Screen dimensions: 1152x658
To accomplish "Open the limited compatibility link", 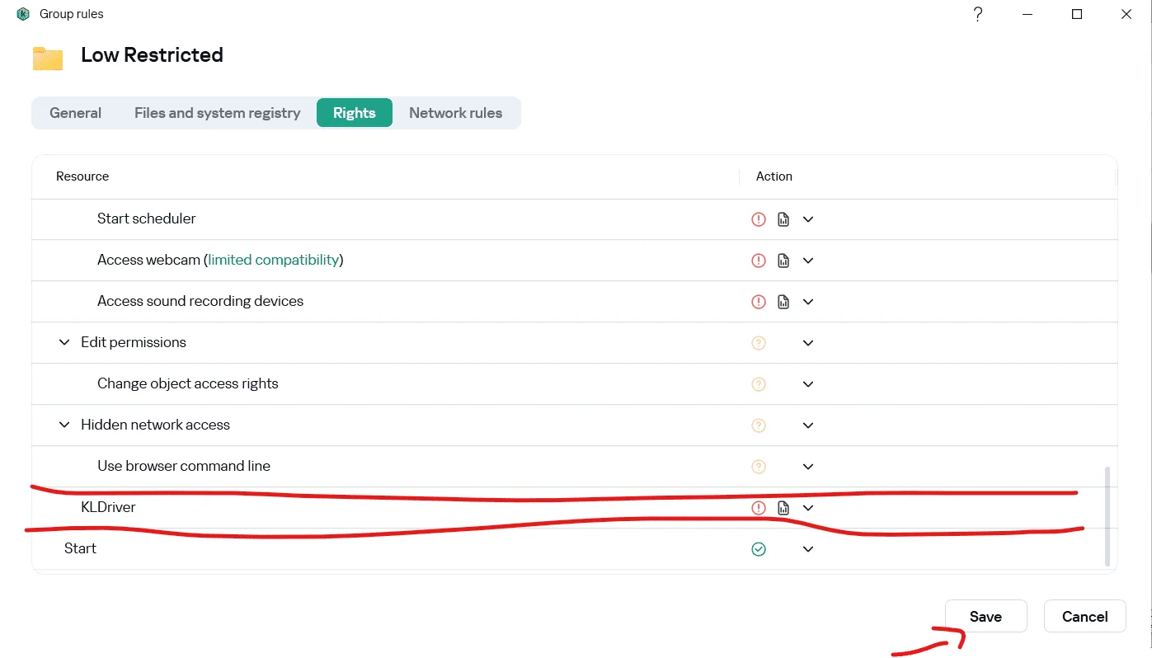I will (273, 260).
